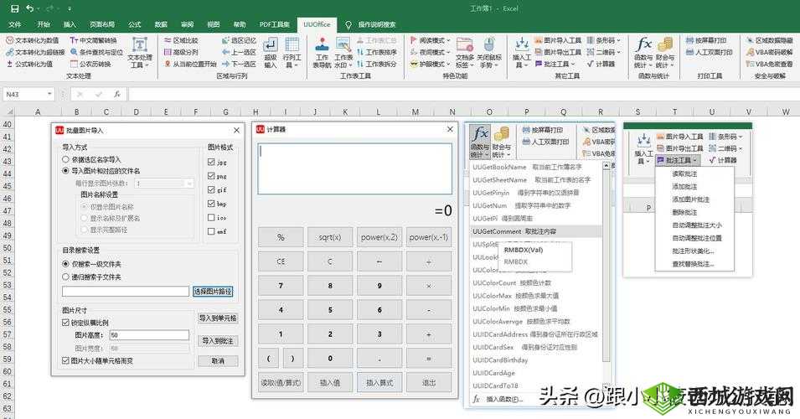Click the image path text field

click(126, 292)
